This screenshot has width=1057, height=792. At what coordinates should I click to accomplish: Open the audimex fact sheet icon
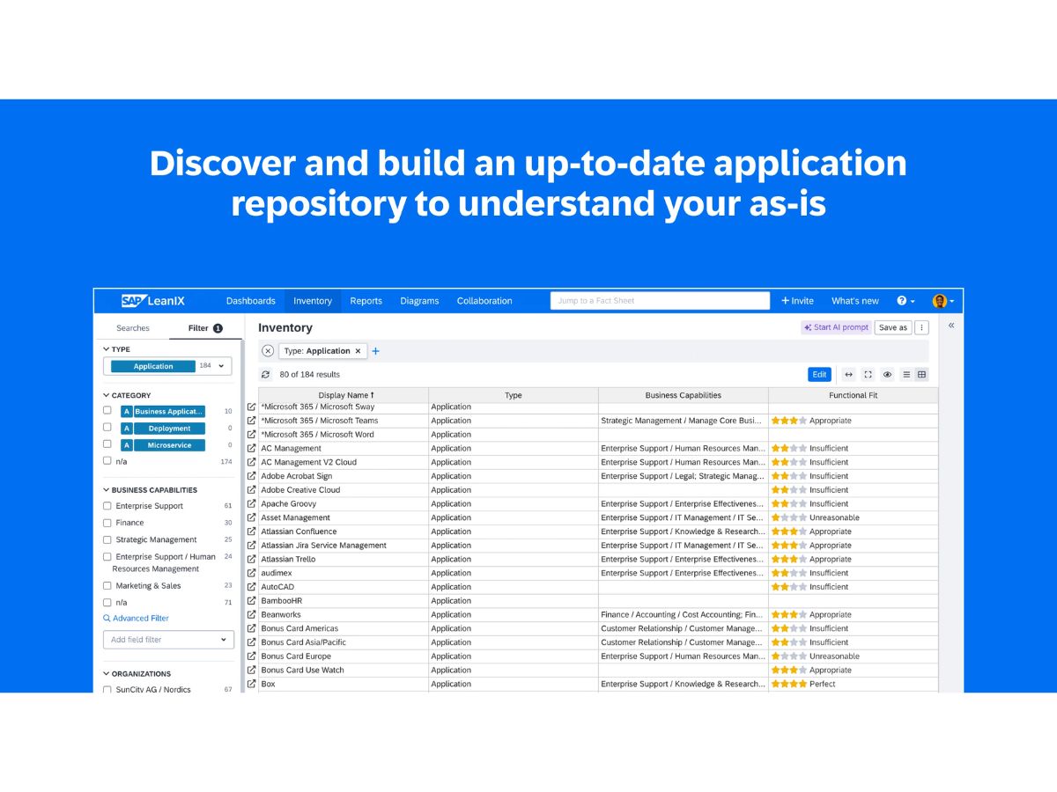pyautogui.click(x=252, y=573)
